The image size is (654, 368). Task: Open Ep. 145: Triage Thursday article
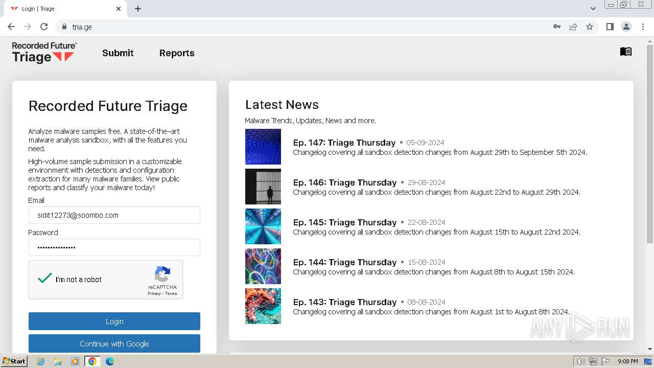(x=345, y=222)
